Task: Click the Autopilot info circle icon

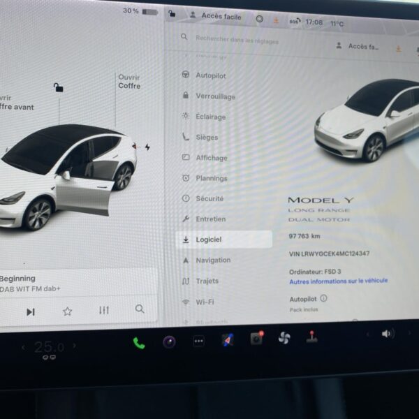Action: [323, 298]
